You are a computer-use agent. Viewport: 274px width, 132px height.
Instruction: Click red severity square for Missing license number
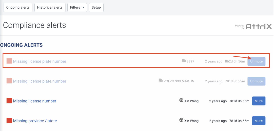coord(9,101)
